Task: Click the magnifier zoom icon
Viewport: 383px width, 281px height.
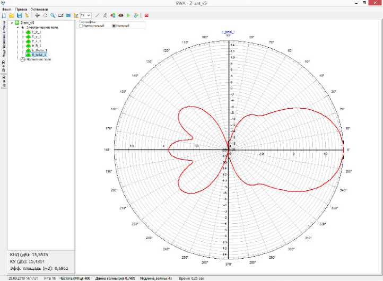Action: (x=53, y=15)
